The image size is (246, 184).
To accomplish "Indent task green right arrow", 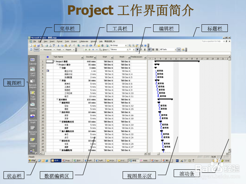I will coord(89,50).
